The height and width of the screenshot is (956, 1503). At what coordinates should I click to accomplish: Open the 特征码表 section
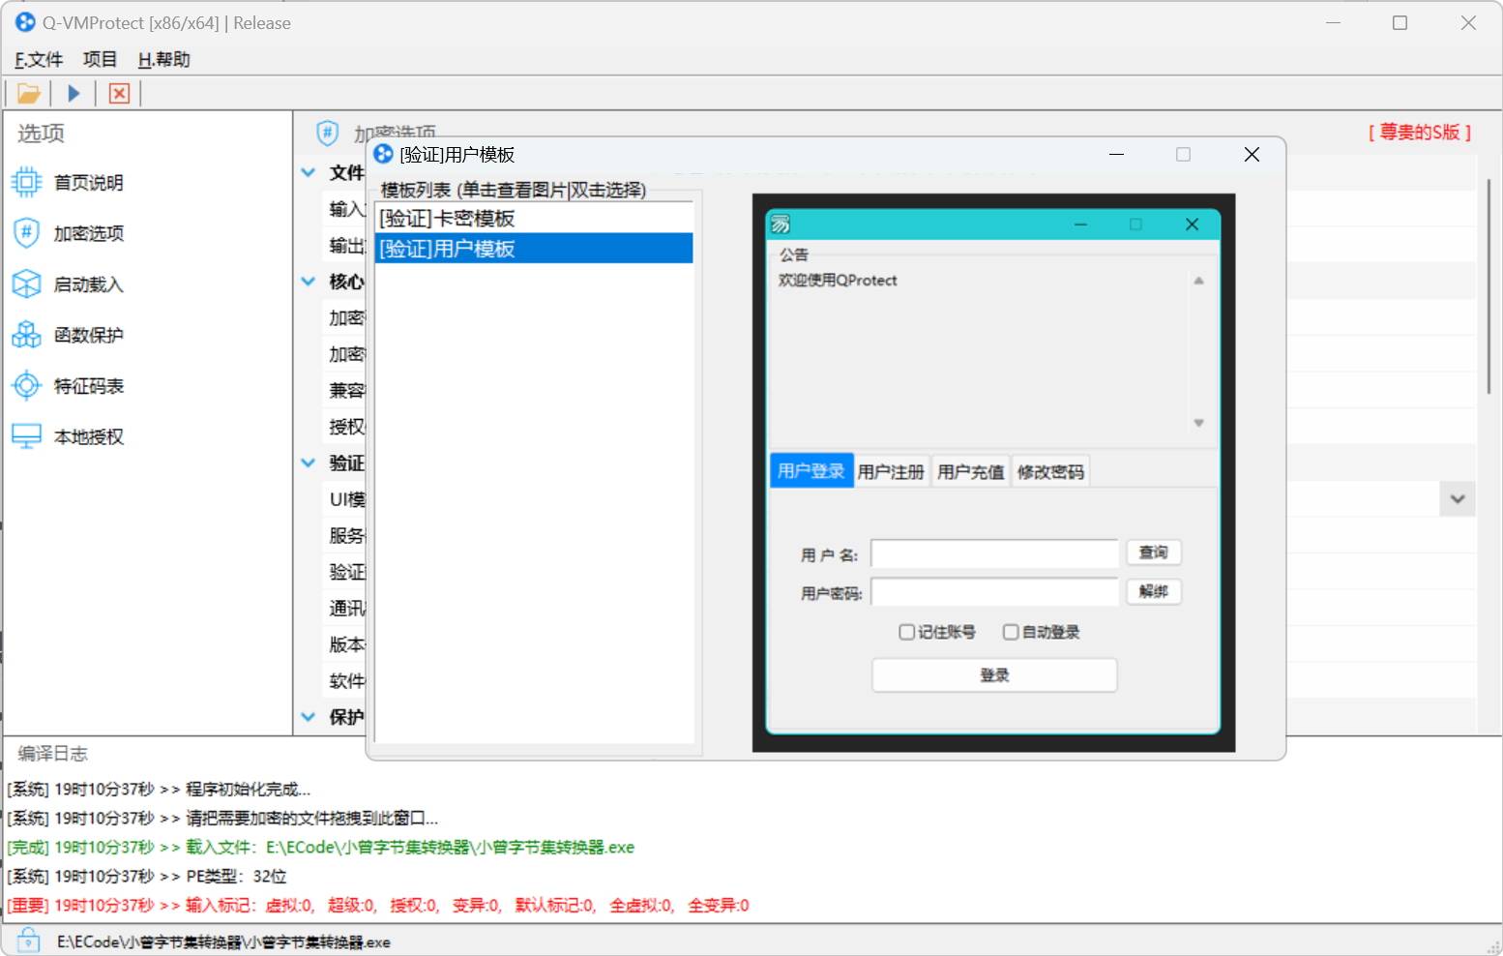point(87,385)
